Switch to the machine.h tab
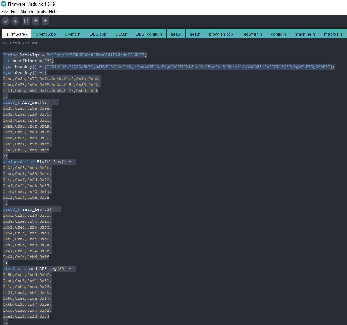 pos(305,34)
